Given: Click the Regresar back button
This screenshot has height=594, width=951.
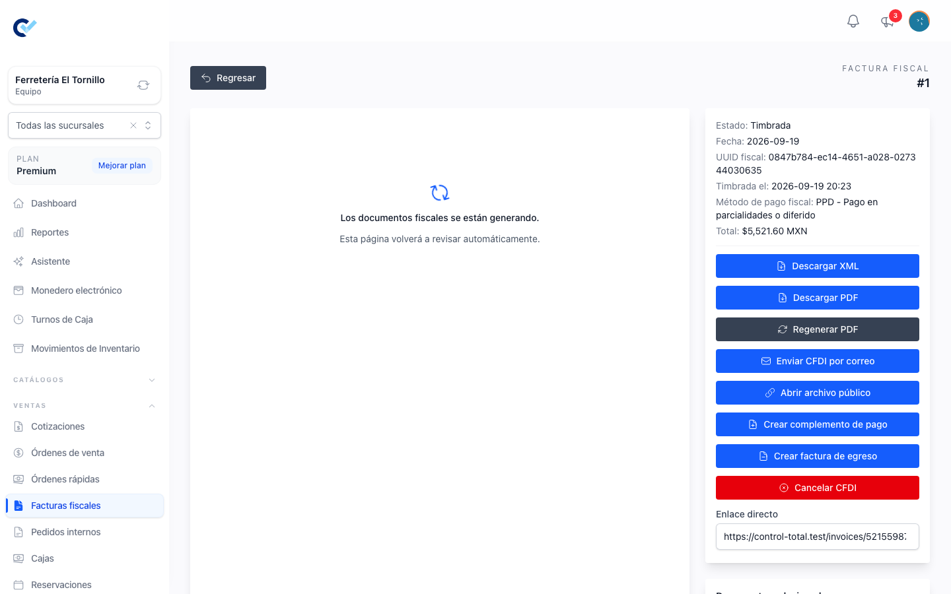Looking at the screenshot, I should [x=228, y=78].
